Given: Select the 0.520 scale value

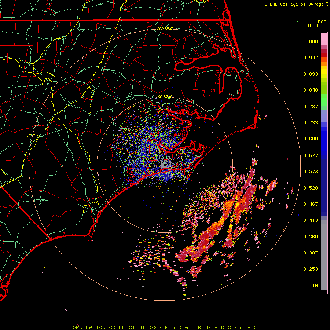Looking at the screenshot, I should click(x=311, y=188).
